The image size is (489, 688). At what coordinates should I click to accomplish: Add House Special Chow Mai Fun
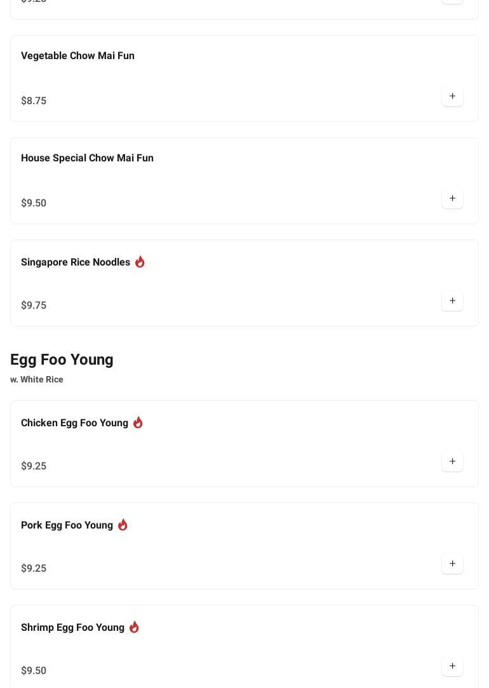(452, 199)
